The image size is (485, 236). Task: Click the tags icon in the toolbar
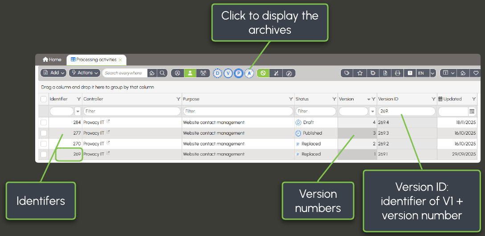347,73
